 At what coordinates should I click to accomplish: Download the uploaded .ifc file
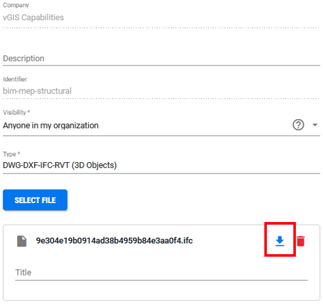(x=279, y=241)
